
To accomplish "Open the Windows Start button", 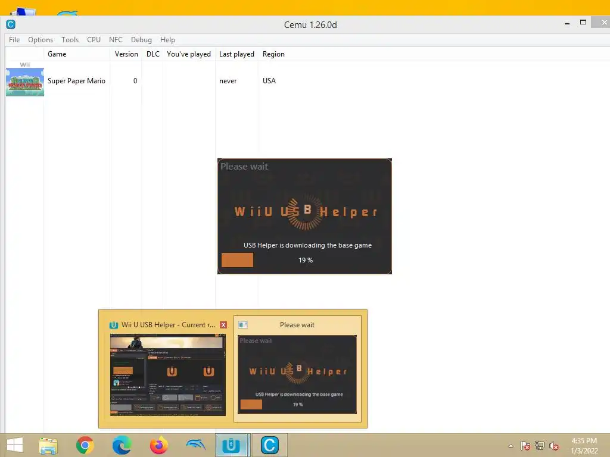I will pyautogui.click(x=15, y=445).
